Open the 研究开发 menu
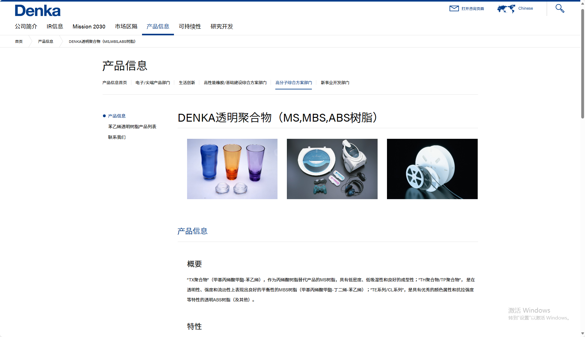The height and width of the screenshot is (337, 585). pyautogui.click(x=222, y=27)
